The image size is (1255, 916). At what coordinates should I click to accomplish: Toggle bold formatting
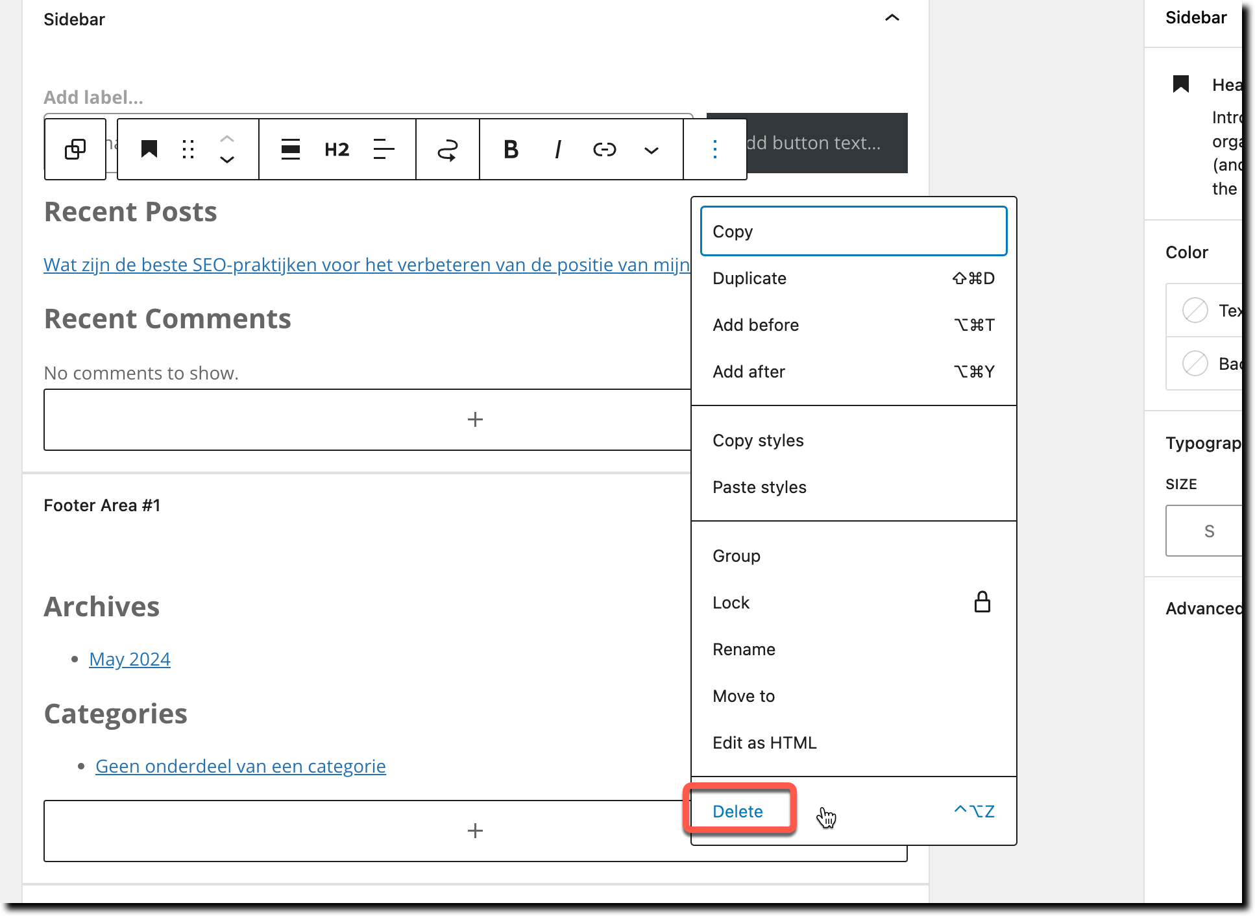(511, 149)
